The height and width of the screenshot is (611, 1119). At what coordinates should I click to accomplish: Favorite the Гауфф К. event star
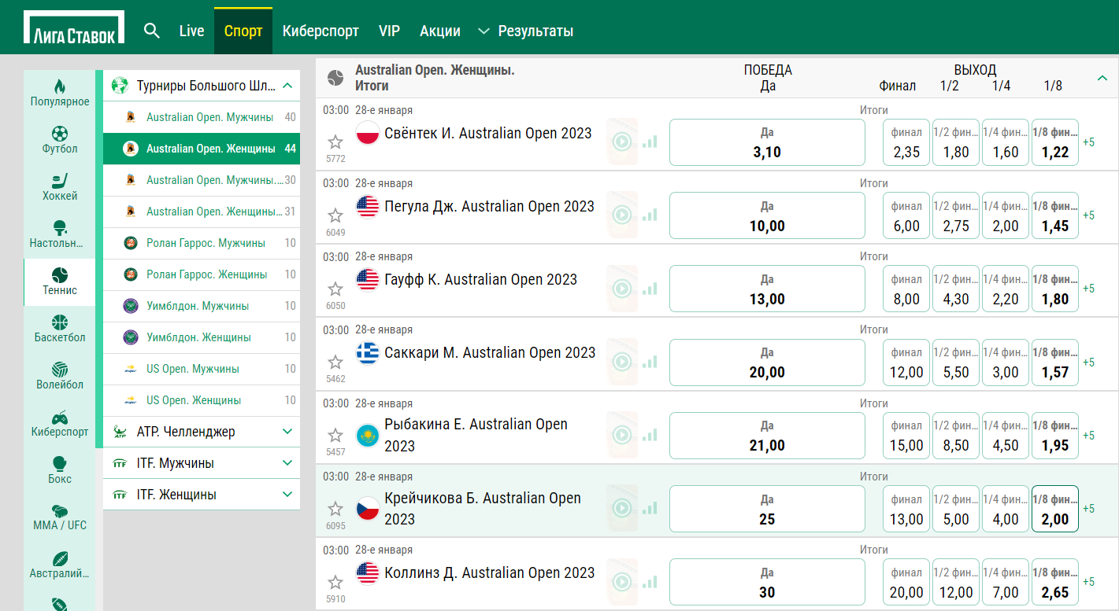(335, 289)
